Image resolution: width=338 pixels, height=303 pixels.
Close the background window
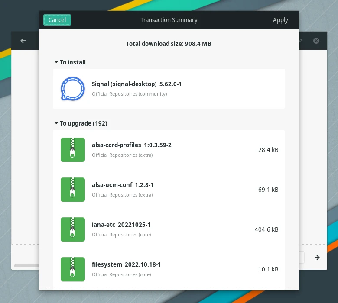point(316,41)
